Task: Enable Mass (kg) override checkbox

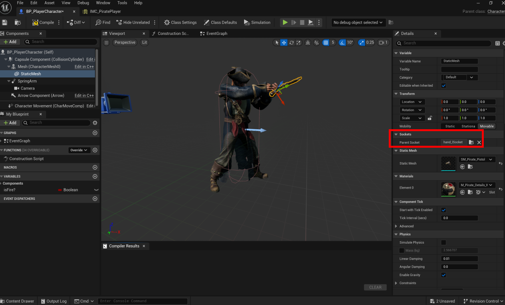Action: pyautogui.click(x=402, y=250)
